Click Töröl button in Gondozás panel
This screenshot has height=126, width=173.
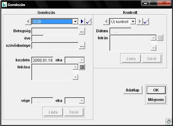tap(74, 112)
